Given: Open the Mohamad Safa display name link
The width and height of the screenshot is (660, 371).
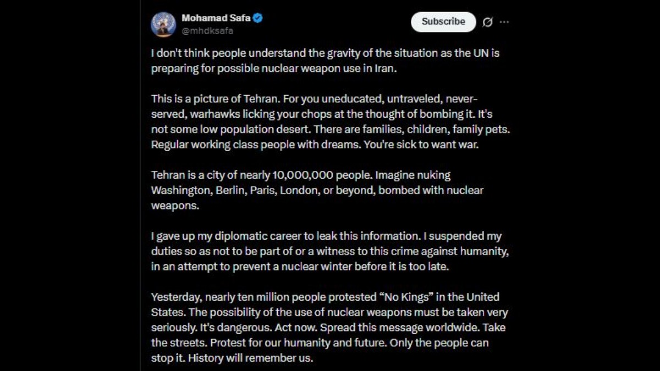Looking at the screenshot, I should coord(216,18).
